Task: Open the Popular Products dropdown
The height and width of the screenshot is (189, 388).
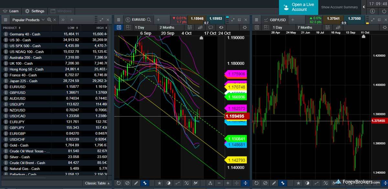Action: coord(26,20)
